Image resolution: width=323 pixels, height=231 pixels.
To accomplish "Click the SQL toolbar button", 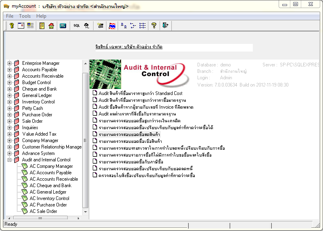I will click(x=77, y=26).
